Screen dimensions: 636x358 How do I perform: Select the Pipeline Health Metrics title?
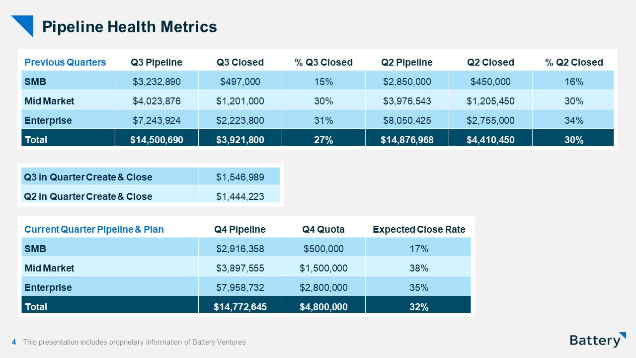(130, 27)
